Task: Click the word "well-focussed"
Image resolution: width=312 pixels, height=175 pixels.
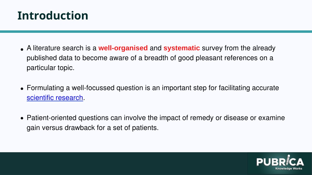Action: click(93, 88)
